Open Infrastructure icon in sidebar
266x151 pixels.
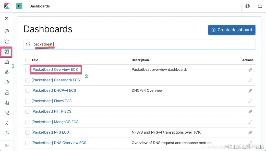(x=7, y=92)
